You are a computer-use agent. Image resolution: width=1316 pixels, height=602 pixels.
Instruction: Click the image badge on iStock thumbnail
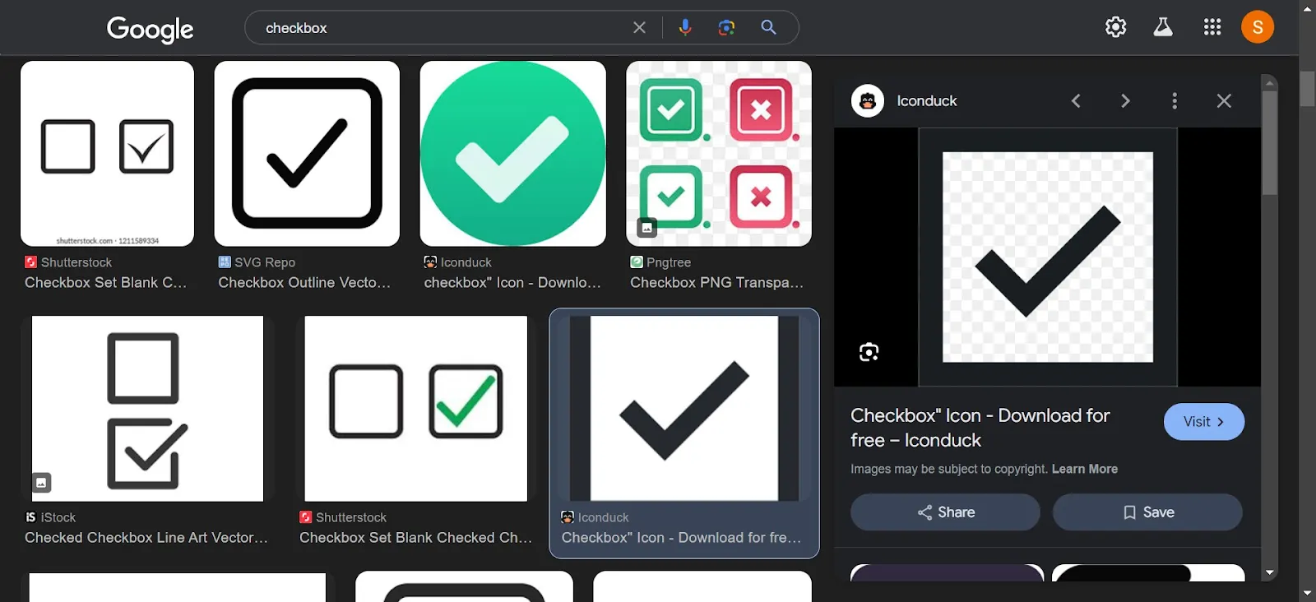pos(41,483)
